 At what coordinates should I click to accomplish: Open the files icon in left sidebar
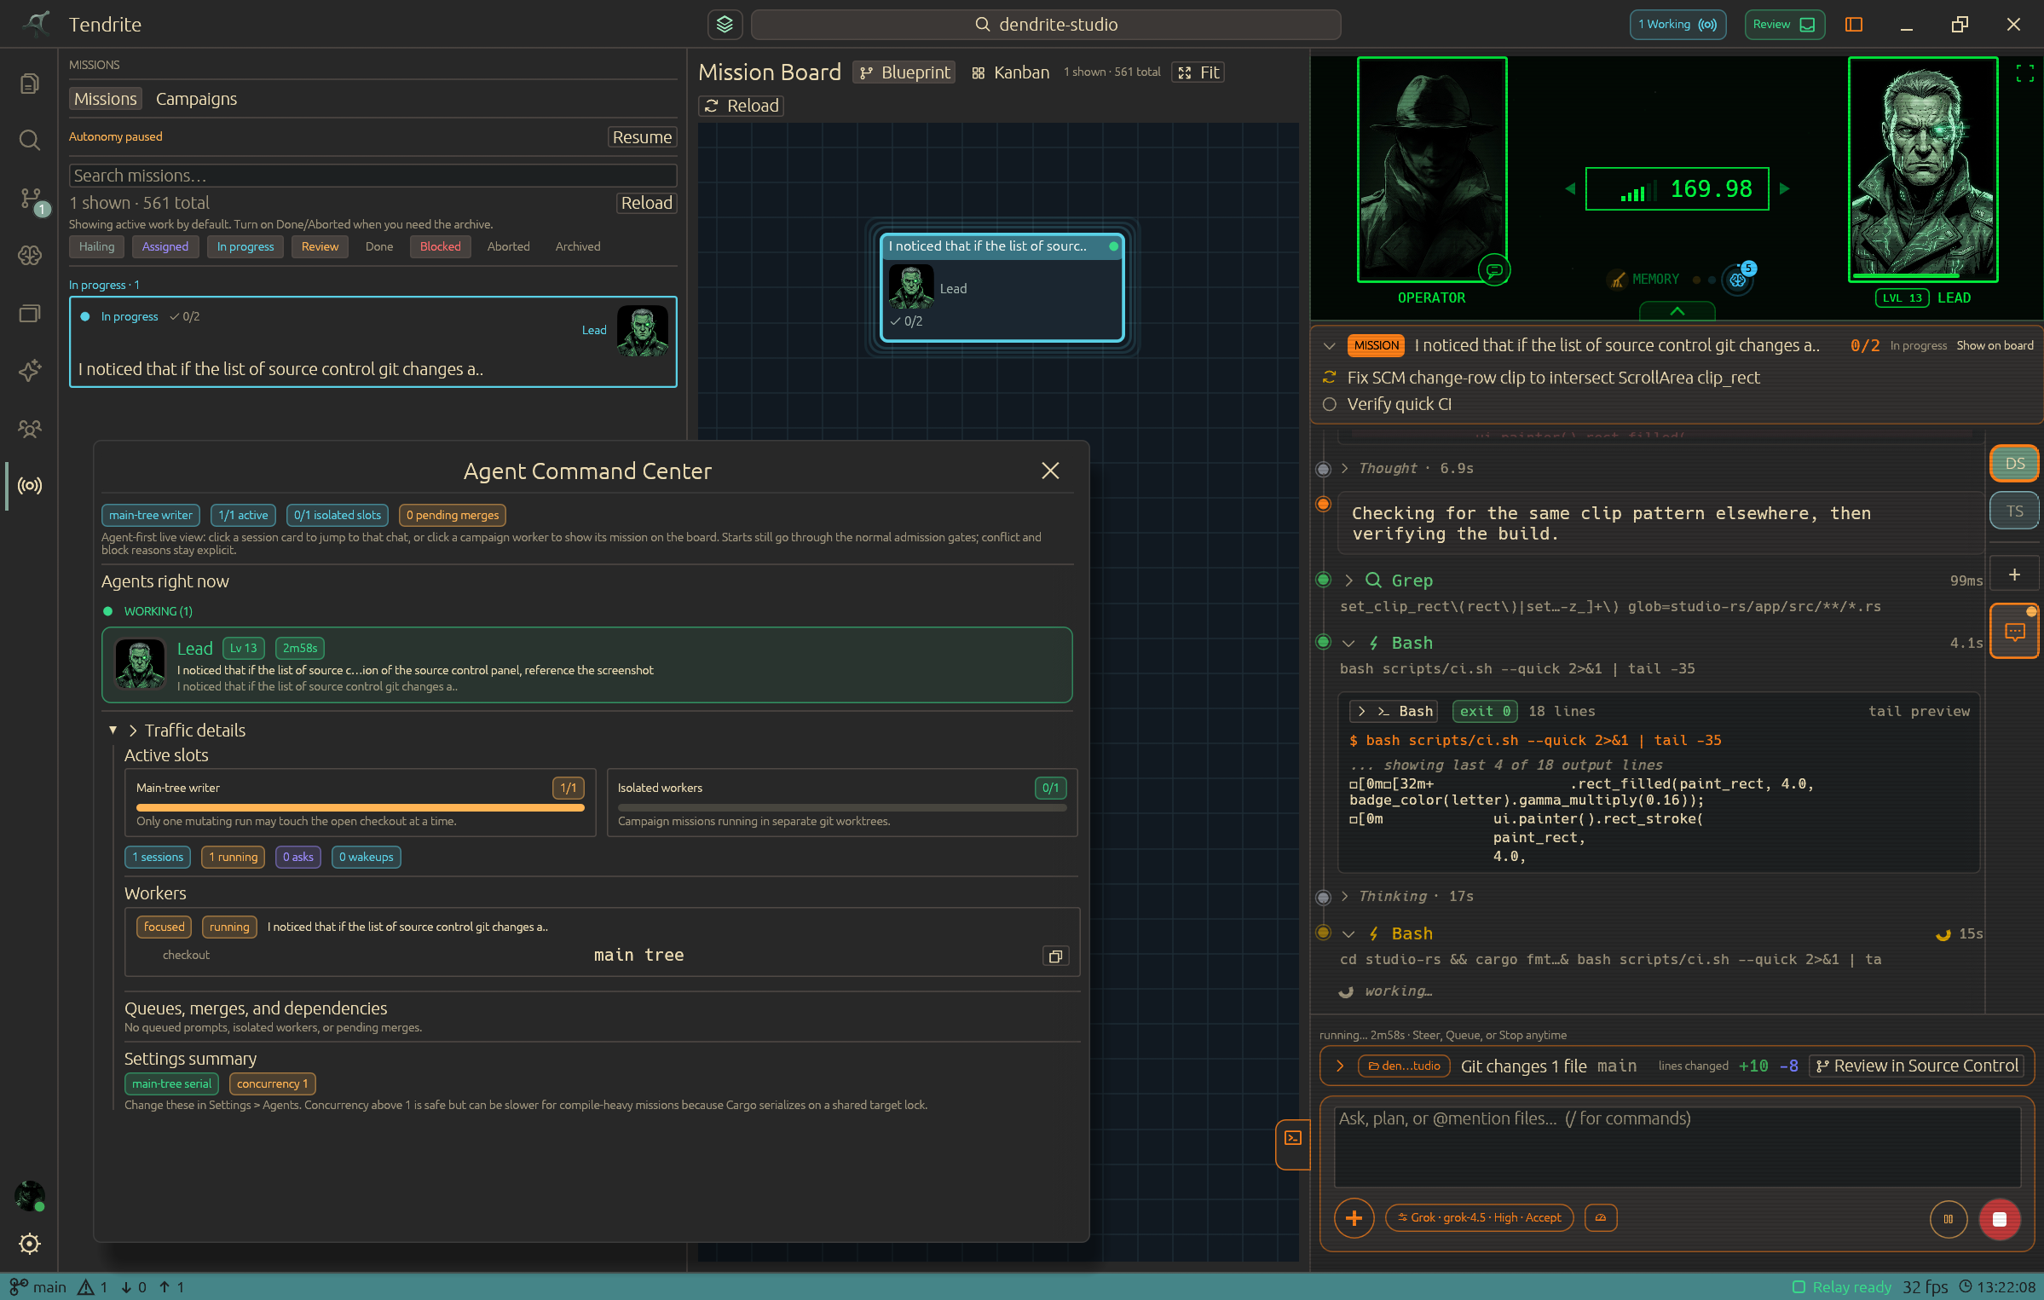(30, 84)
